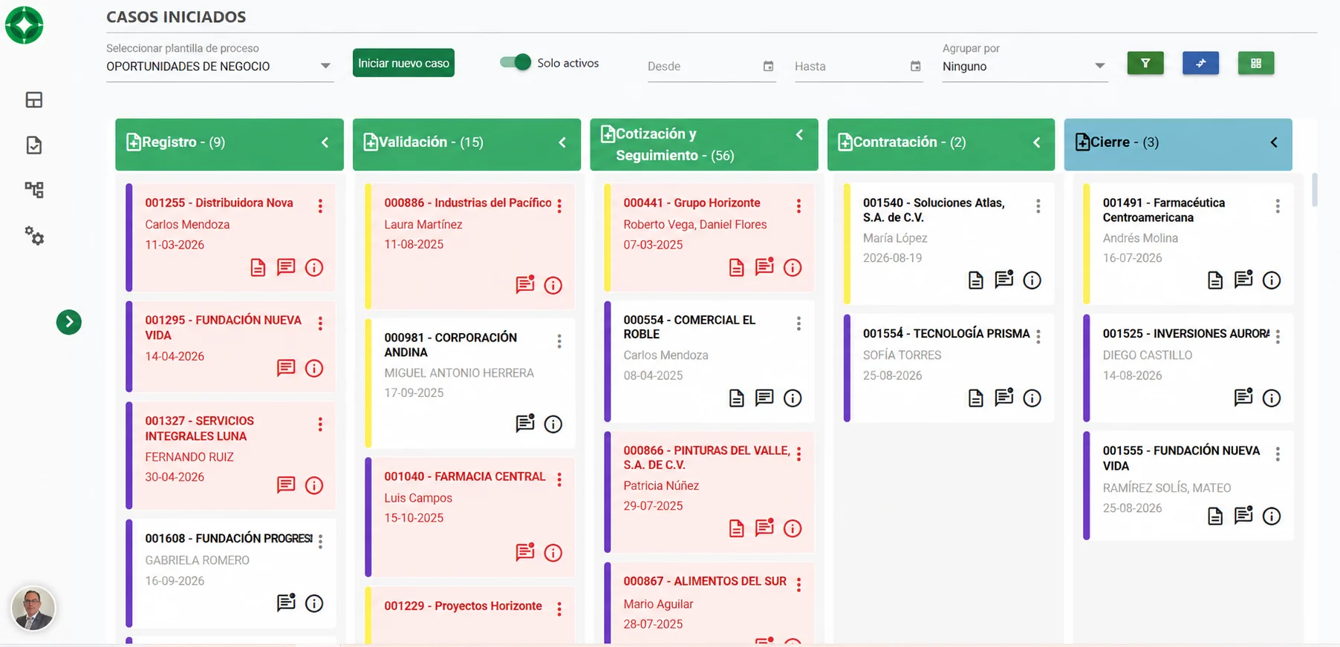Click the blue pin button
The width and height of the screenshot is (1340, 647).
(x=1200, y=63)
